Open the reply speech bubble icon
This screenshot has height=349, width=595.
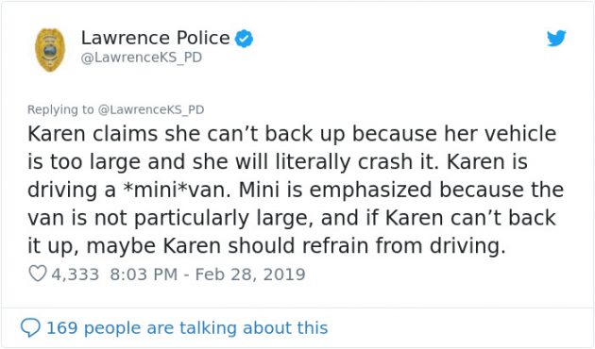[30, 328]
